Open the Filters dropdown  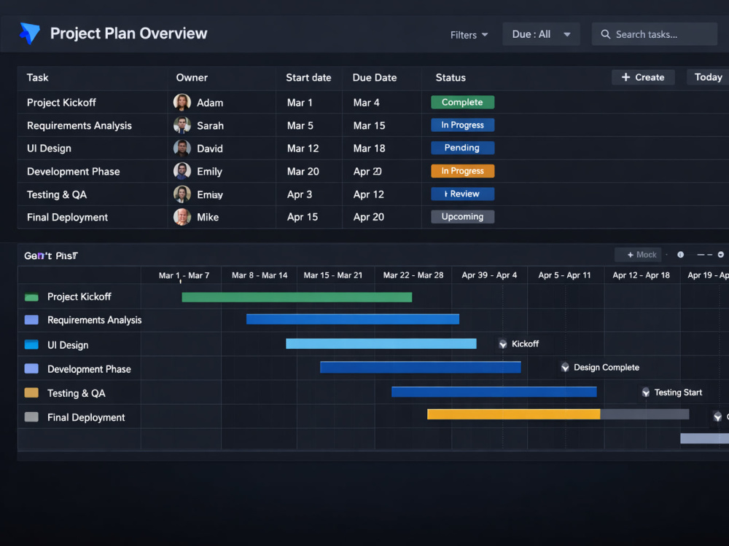[x=469, y=35]
